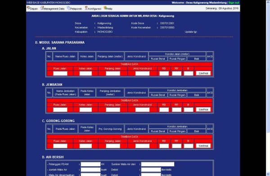Click SIMPAN in the Gorong-Gorong section
270x176 pixels.
[x=203, y=146]
